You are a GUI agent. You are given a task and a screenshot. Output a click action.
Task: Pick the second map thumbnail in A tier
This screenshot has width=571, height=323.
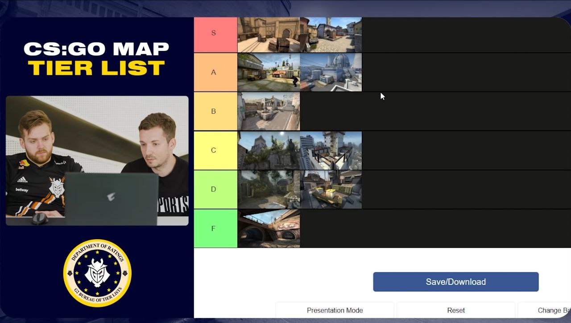(331, 72)
